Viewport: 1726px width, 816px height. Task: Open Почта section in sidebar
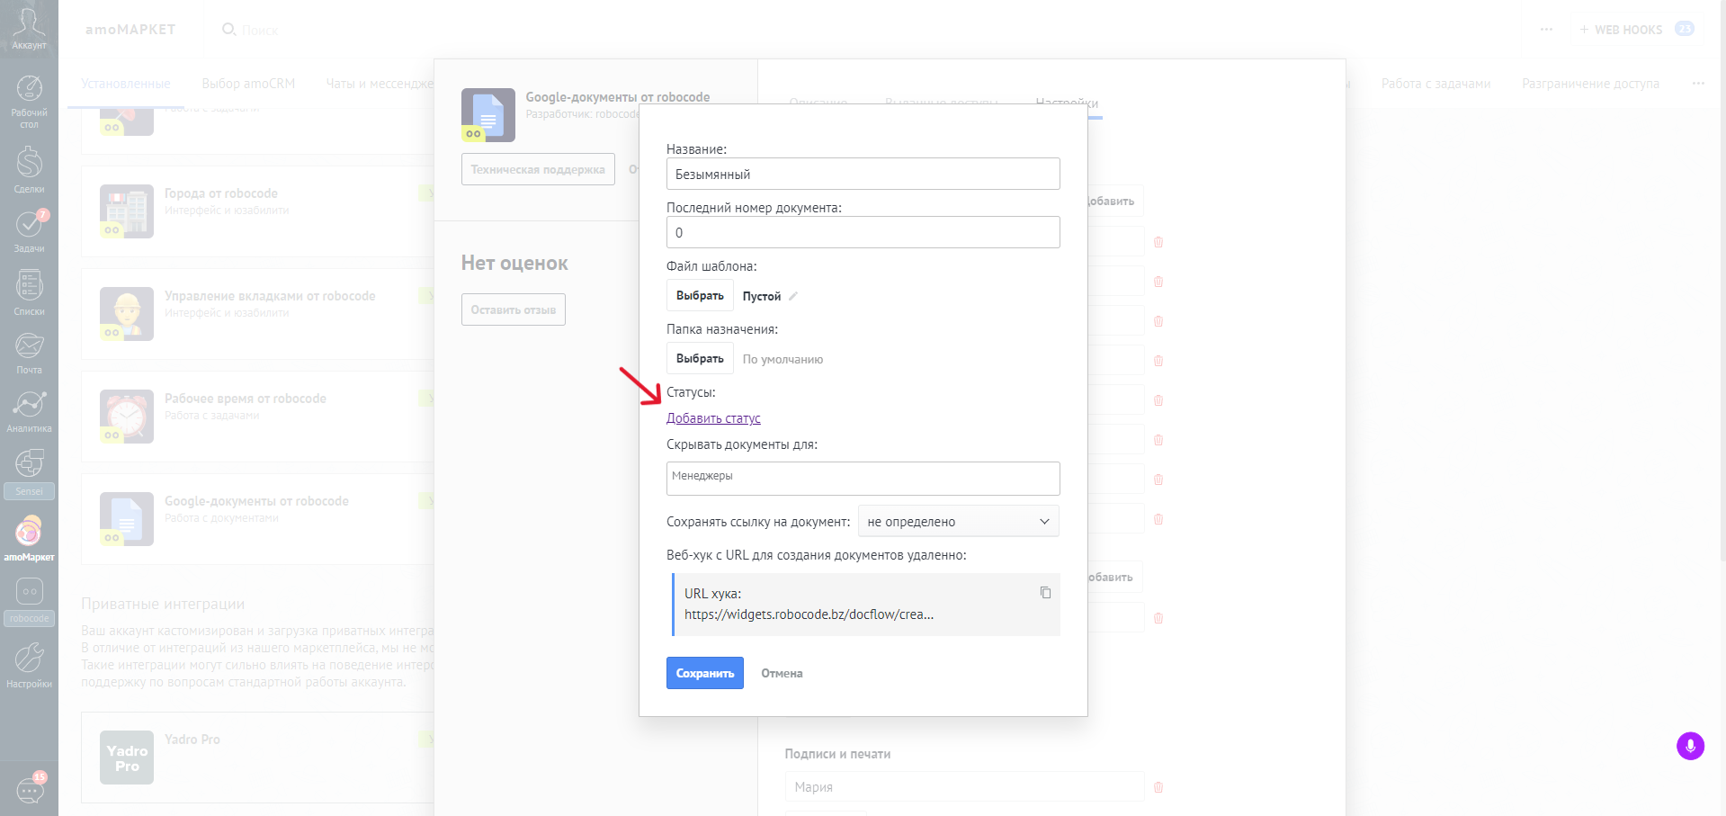tap(29, 353)
